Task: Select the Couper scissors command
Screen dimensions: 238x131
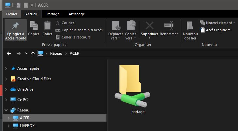Action: pos(65,23)
